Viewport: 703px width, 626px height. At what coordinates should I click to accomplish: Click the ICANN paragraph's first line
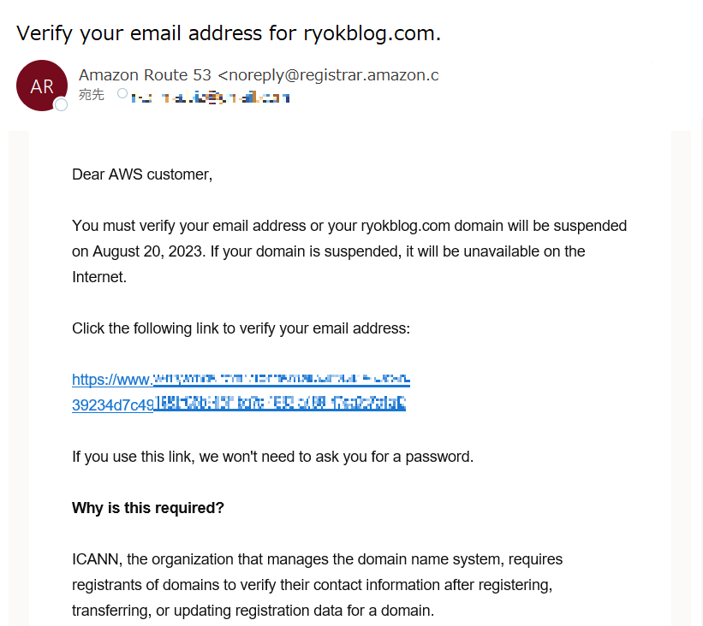[x=317, y=559]
